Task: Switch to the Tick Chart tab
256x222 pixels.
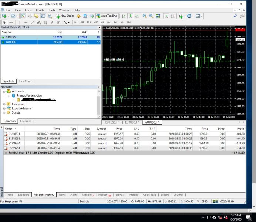Action: (x=25, y=81)
